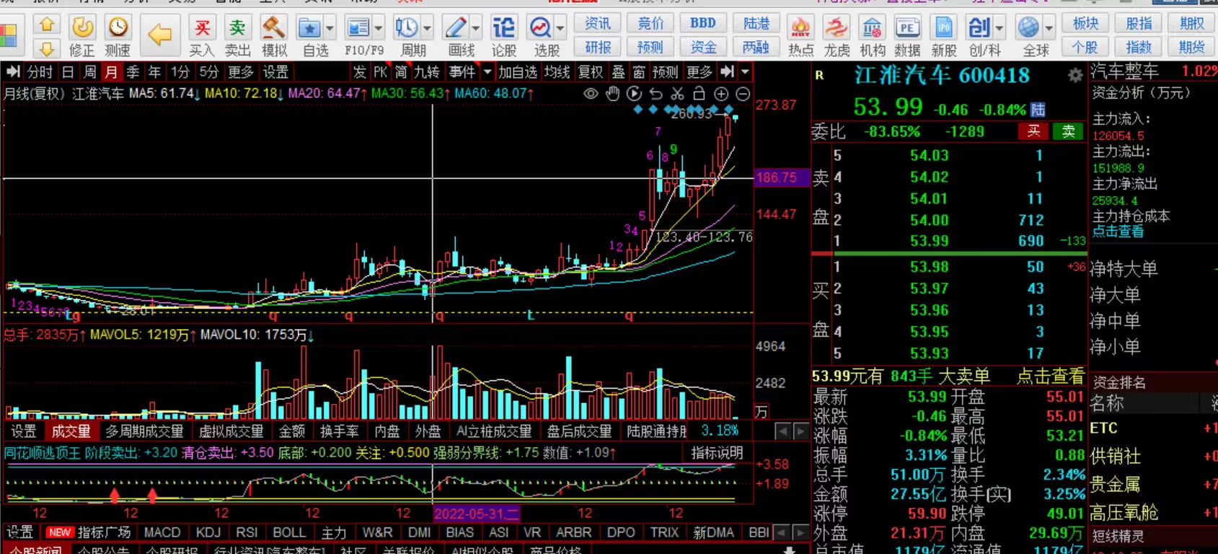This screenshot has width=1218, height=554.
Task: Click the down arrow page icon
Action: point(47,49)
